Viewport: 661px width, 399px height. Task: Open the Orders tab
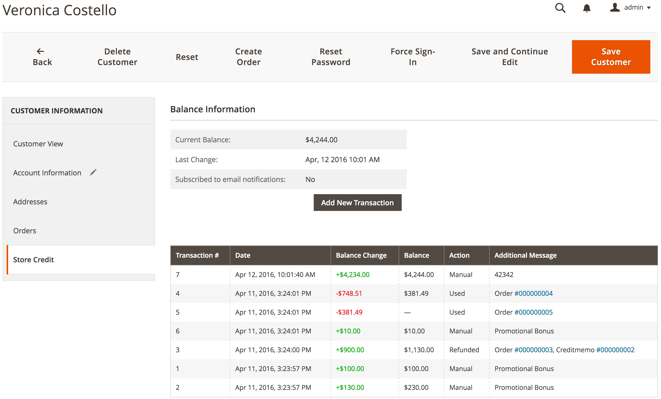(25, 231)
